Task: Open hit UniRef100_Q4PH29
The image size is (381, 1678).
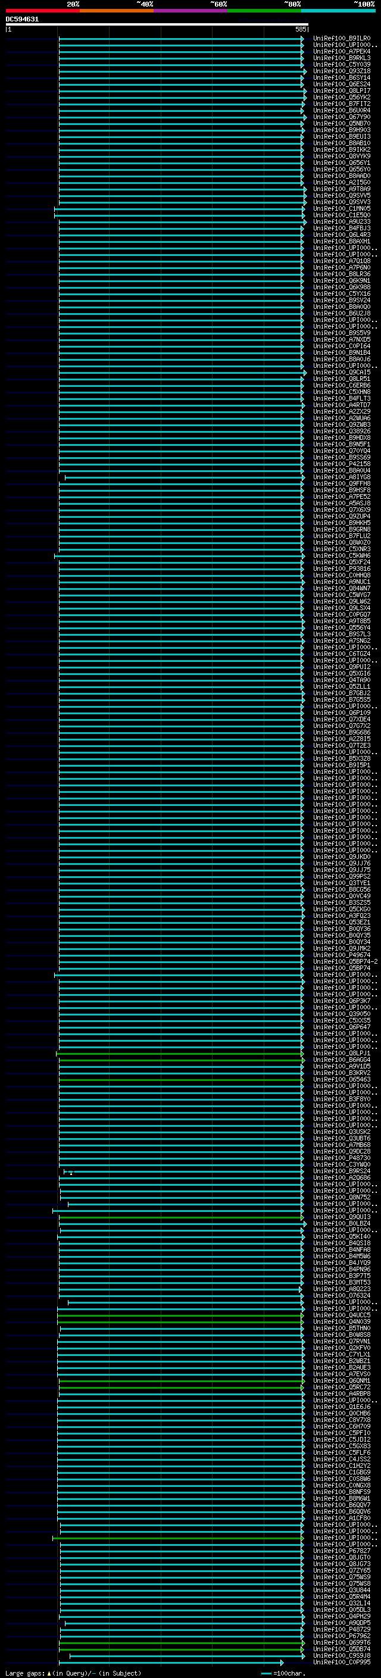Action: [x=341, y=1616]
